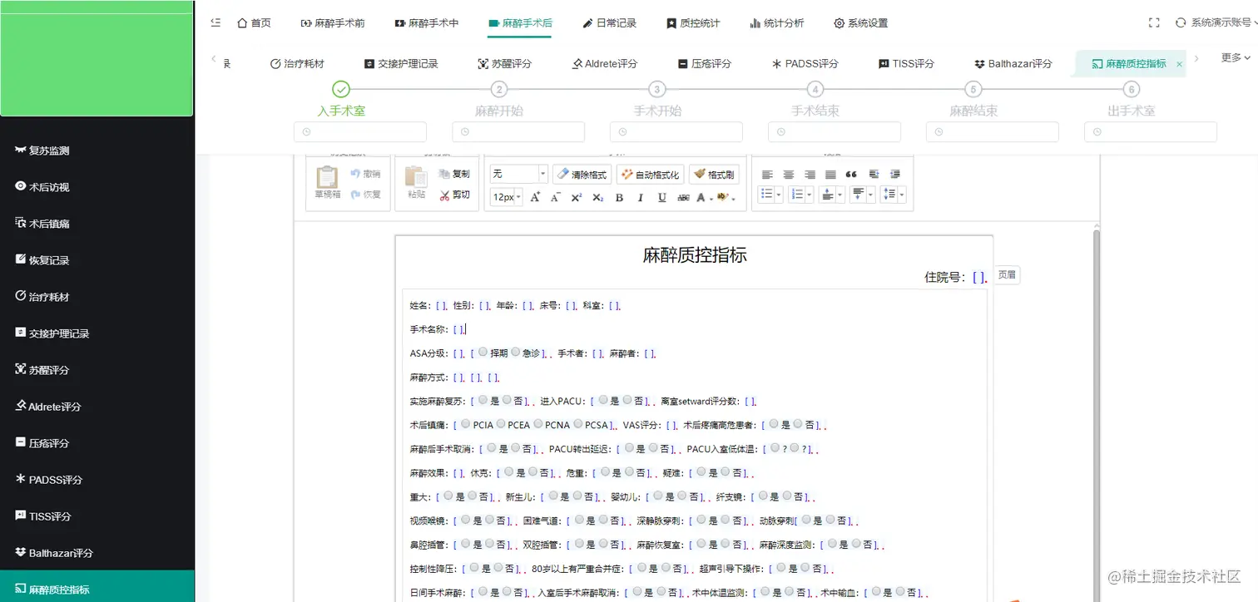Click the paste (粘贴) icon
The width and height of the screenshot is (1258, 602).
point(416,183)
